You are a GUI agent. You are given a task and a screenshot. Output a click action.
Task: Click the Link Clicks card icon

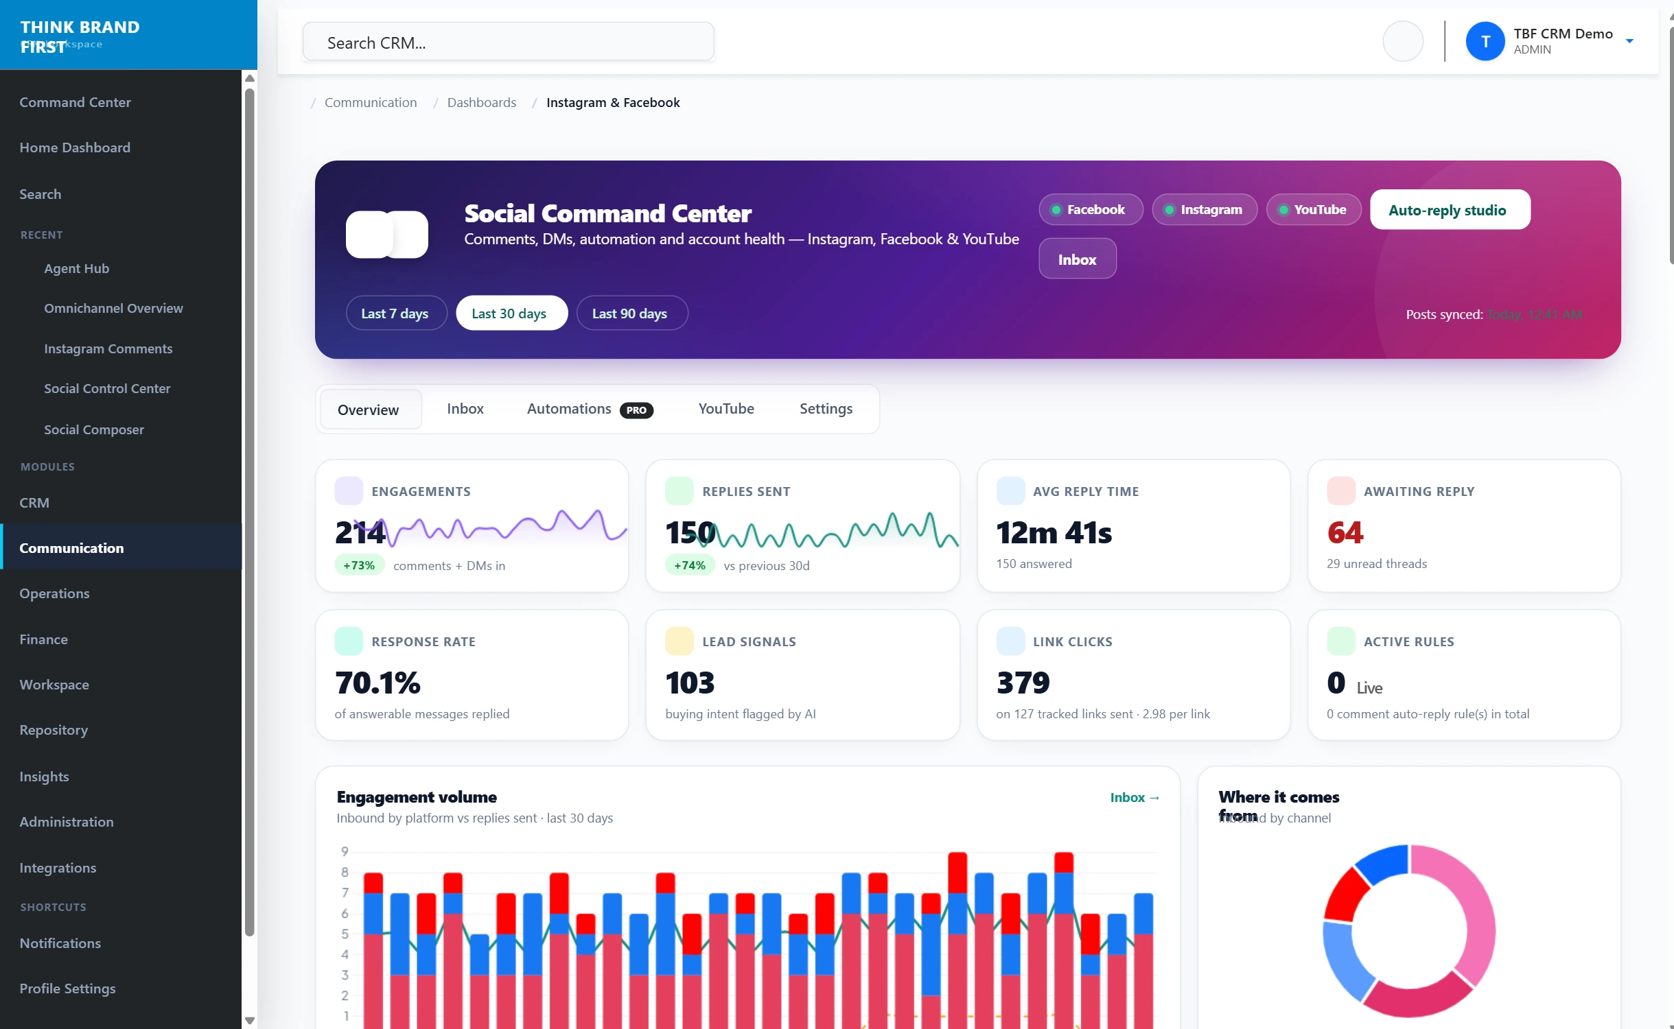tap(1010, 641)
